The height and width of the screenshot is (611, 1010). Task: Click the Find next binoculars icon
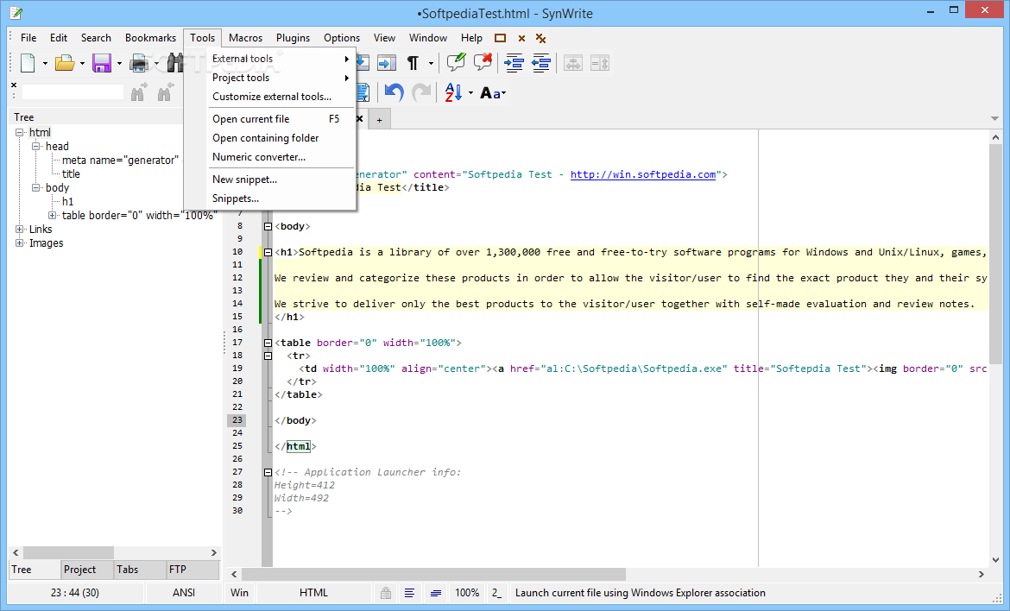coord(138,92)
